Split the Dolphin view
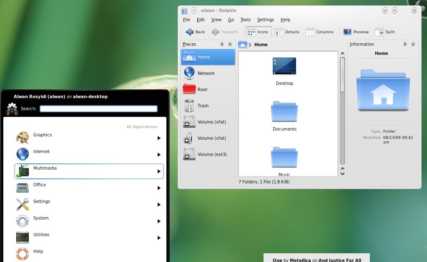The width and height of the screenshot is (427, 262). [x=385, y=32]
